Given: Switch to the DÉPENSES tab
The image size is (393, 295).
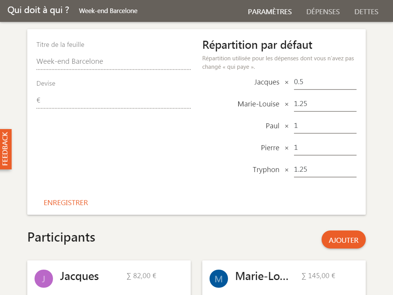Looking at the screenshot, I should [323, 12].
